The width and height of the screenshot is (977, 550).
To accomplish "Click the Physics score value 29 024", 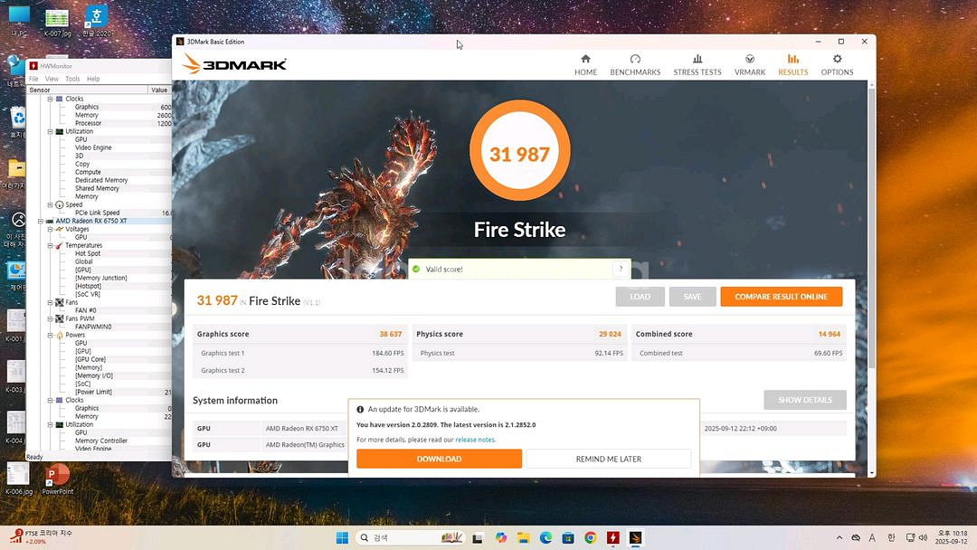I will 610,334.
